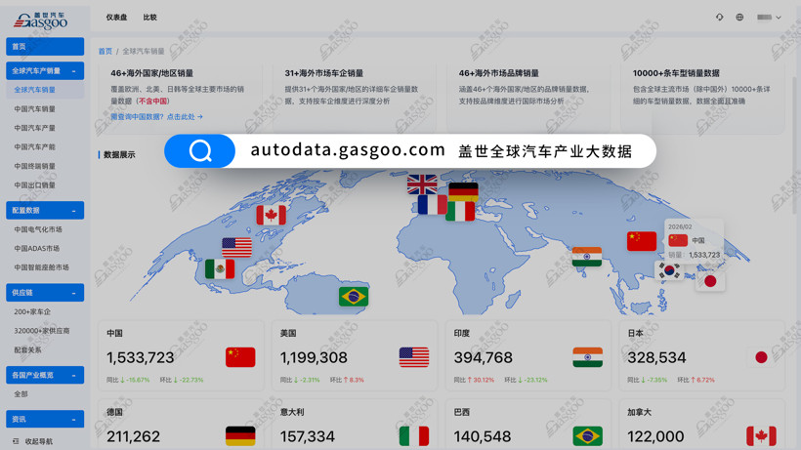Select the India flag on the map

tap(586, 257)
